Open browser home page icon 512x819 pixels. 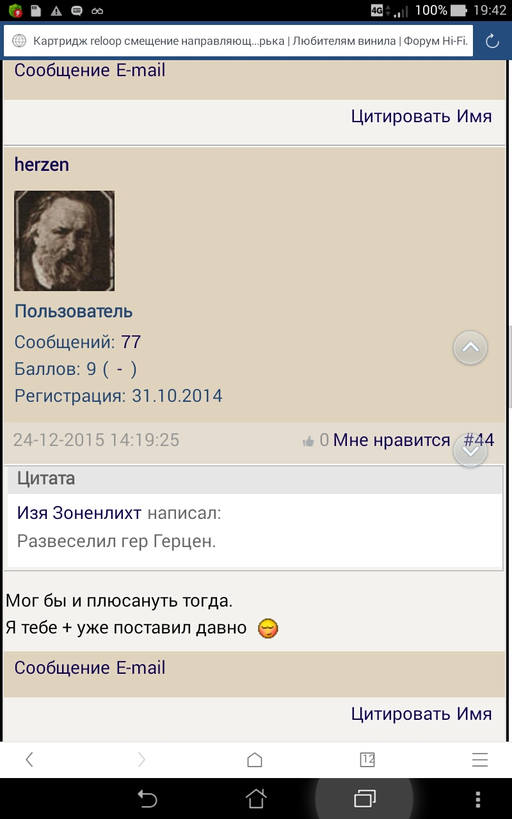255,759
